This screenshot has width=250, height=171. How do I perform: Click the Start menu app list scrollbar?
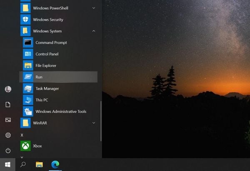coord(101,121)
